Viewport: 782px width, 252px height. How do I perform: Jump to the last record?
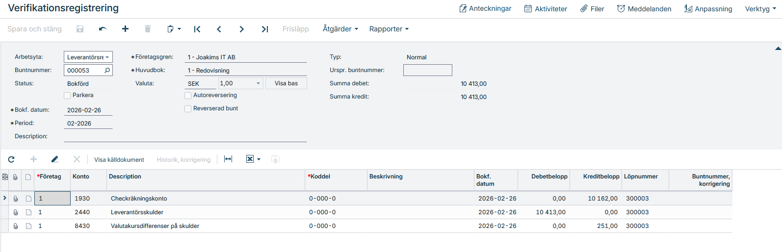pyautogui.click(x=265, y=29)
